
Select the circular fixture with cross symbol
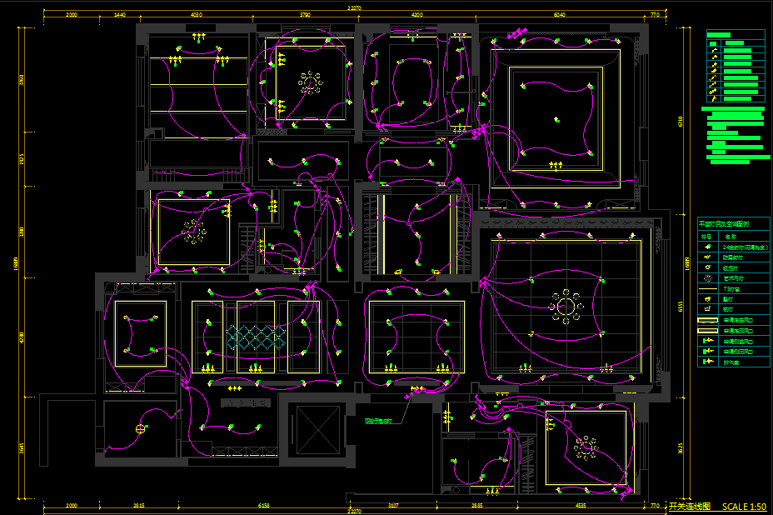[141, 428]
